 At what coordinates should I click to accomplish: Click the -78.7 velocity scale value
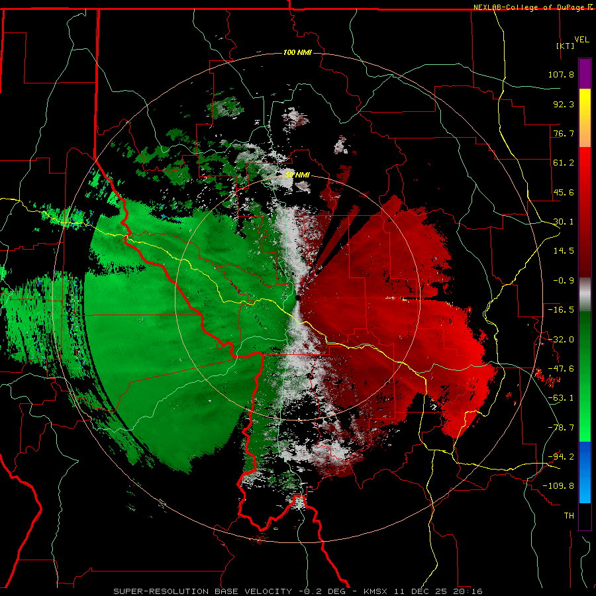point(561,428)
